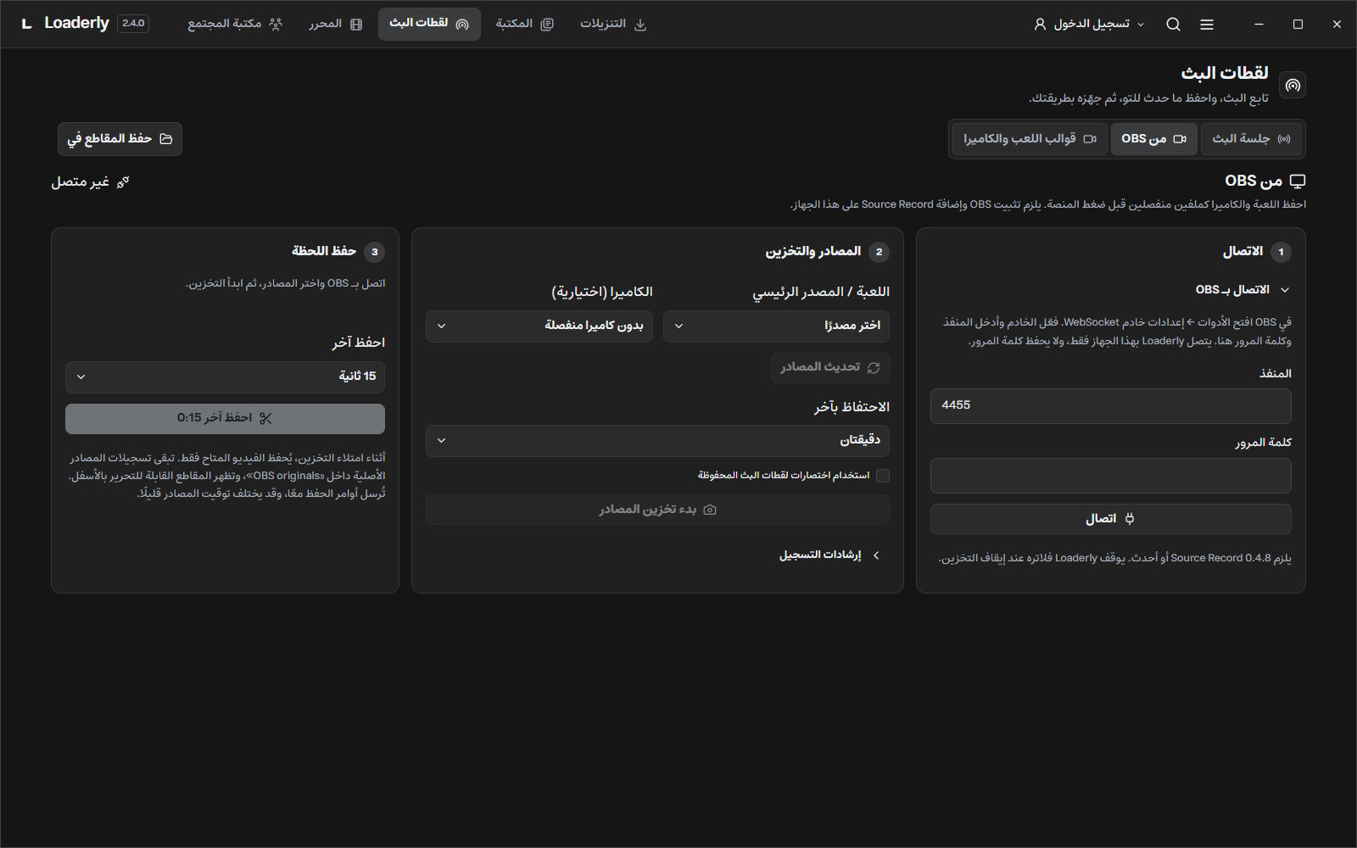The width and height of the screenshot is (1357, 848).
Task: Click the الاحتفاظ بآخر label
Action: (852, 408)
